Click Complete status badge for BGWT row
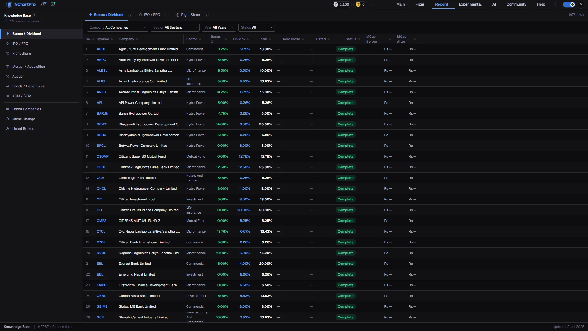Image resolution: width=588 pixels, height=331 pixels. [345, 124]
